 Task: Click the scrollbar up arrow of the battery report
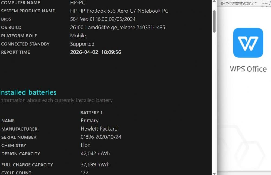tap(214, 1)
